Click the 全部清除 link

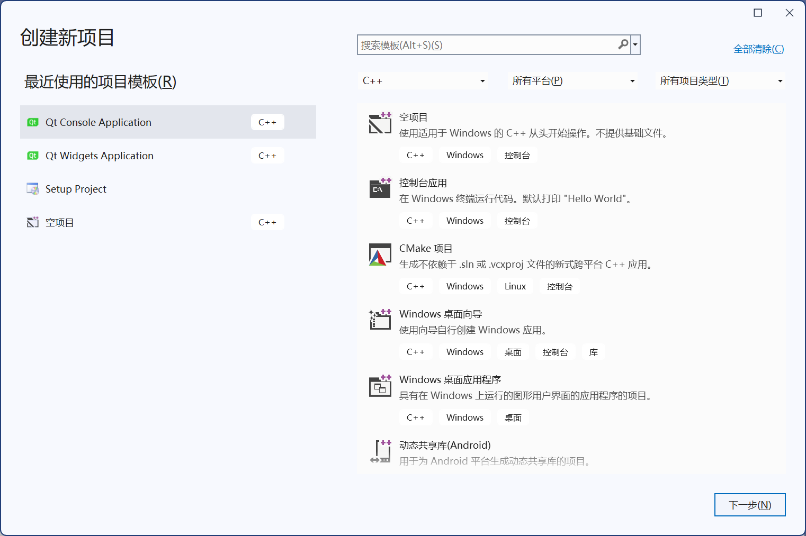tap(758, 49)
